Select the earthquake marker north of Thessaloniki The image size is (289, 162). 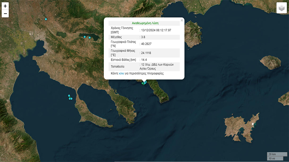coord(46,19)
